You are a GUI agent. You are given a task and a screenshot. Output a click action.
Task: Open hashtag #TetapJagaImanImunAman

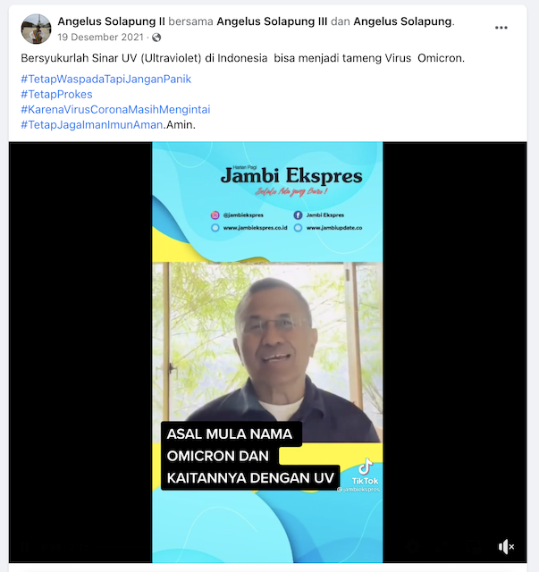click(x=91, y=125)
